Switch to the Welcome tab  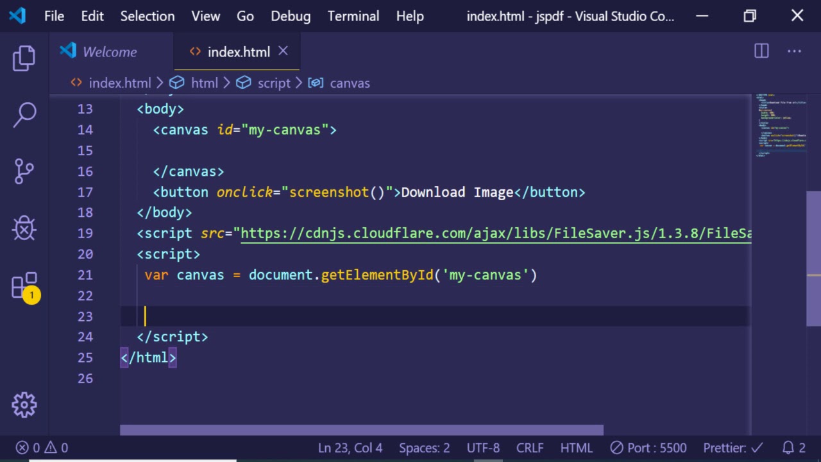coord(109,52)
